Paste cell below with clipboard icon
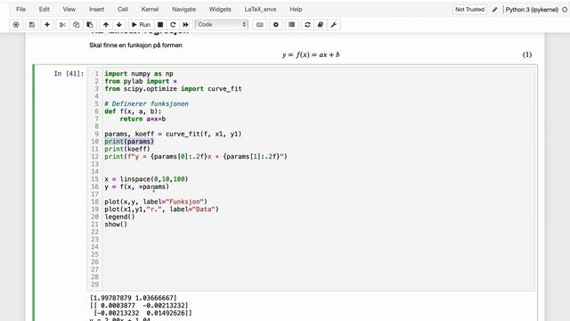This screenshot has height=321, width=570. click(90, 24)
